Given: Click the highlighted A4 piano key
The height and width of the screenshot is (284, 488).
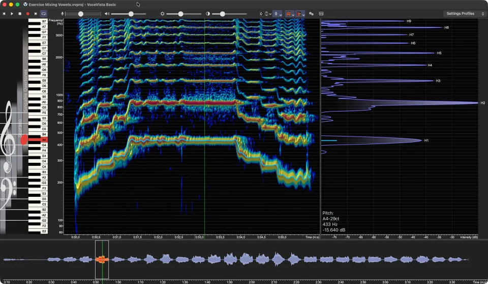Looking at the screenshot, I should pos(38,139).
